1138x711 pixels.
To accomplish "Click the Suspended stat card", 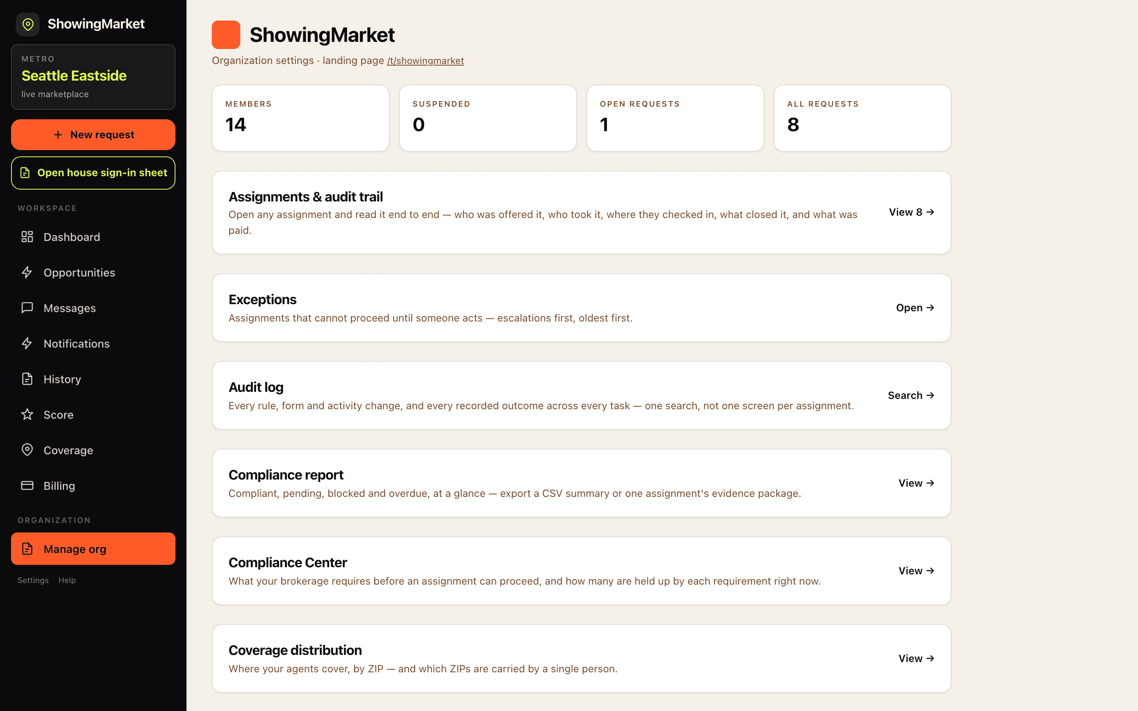I will [488, 118].
